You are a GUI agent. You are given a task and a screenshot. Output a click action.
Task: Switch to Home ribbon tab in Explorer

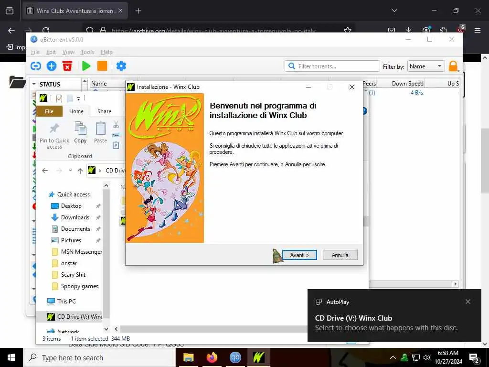coord(76,111)
